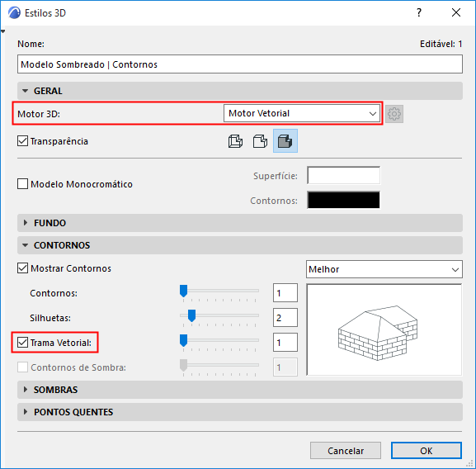Image resolution: width=476 pixels, height=469 pixels.
Task: Select the shaded display mode icon
Action: [285, 141]
